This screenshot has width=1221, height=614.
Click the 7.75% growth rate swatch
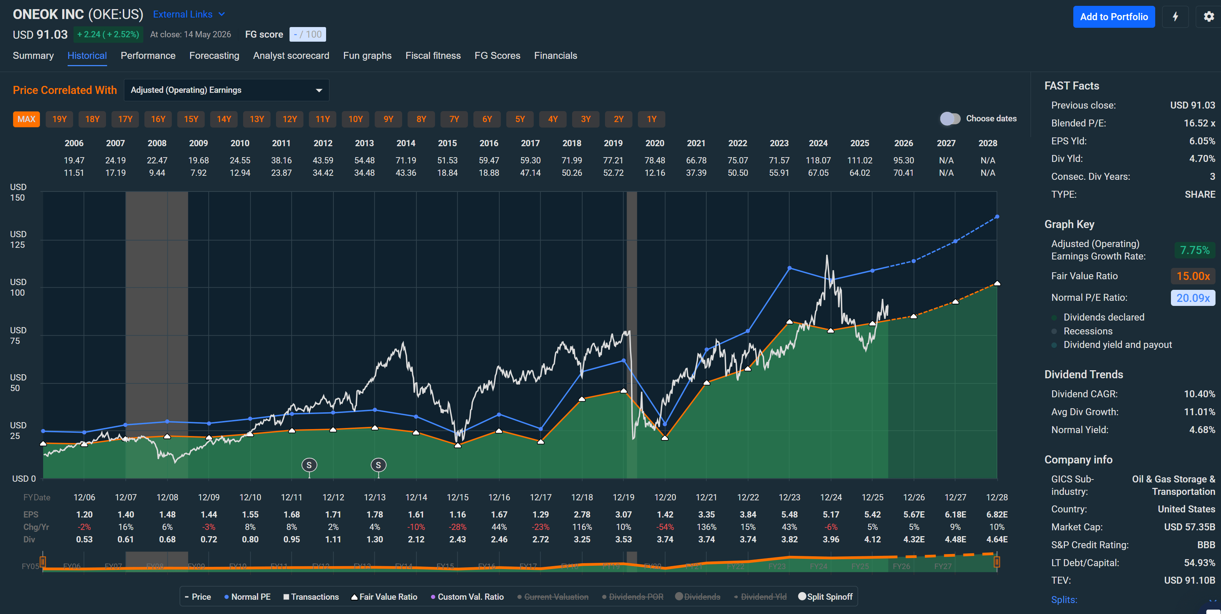point(1194,250)
